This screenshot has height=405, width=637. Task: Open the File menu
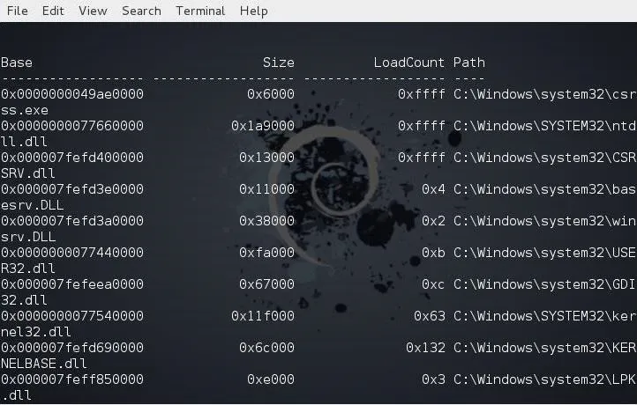[x=18, y=11]
